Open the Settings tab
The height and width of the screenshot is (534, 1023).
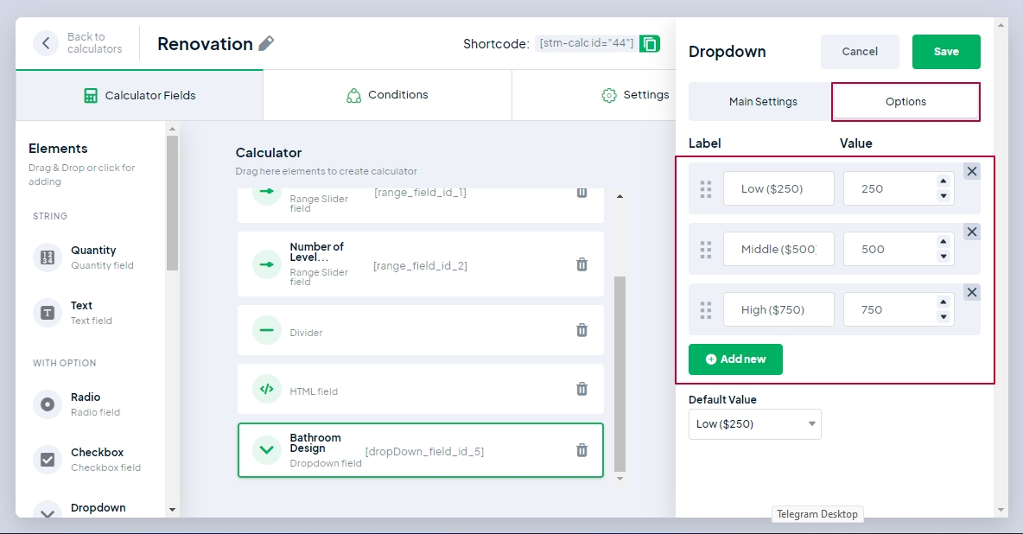click(635, 95)
